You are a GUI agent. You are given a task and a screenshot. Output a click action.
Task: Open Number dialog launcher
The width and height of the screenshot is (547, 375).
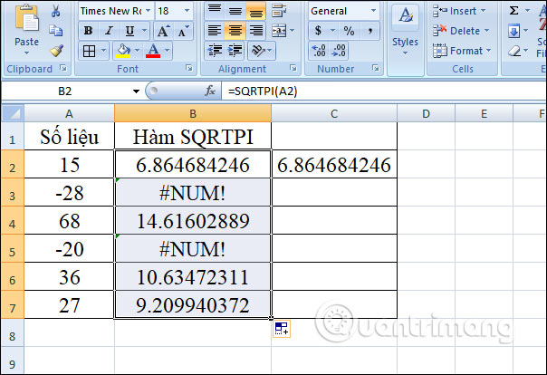pos(376,68)
